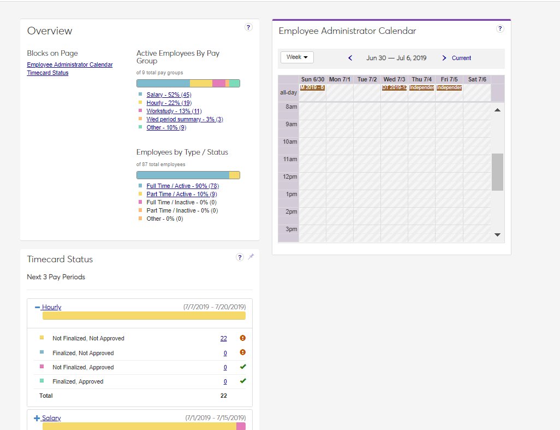Go to next week in calendar
The height and width of the screenshot is (430, 560).
pos(444,58)
